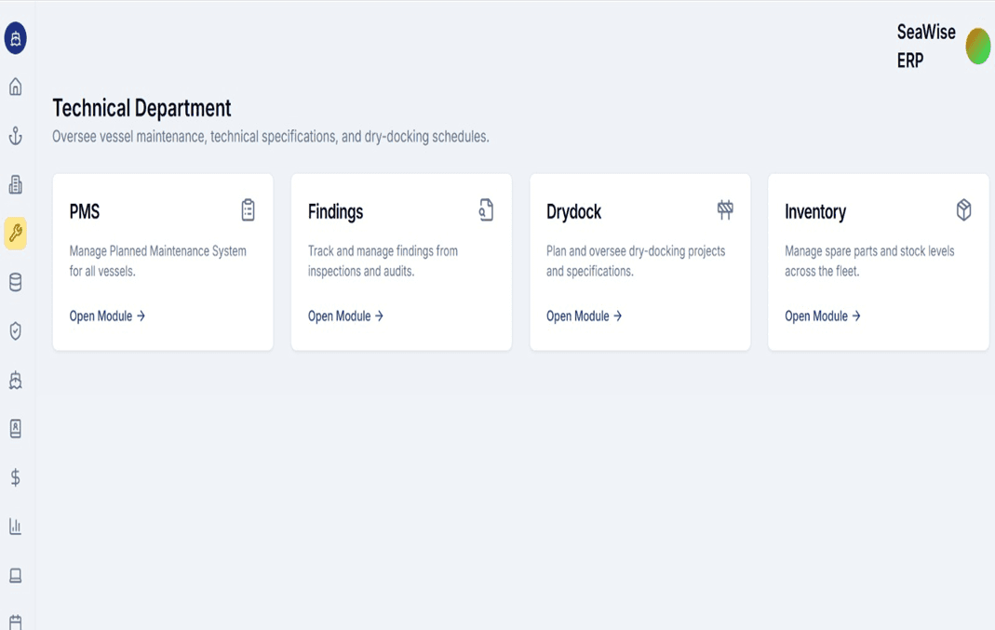995x630 pixels.
Task: Click the dollar finance icon in sidebar
Action: point(15,478)
